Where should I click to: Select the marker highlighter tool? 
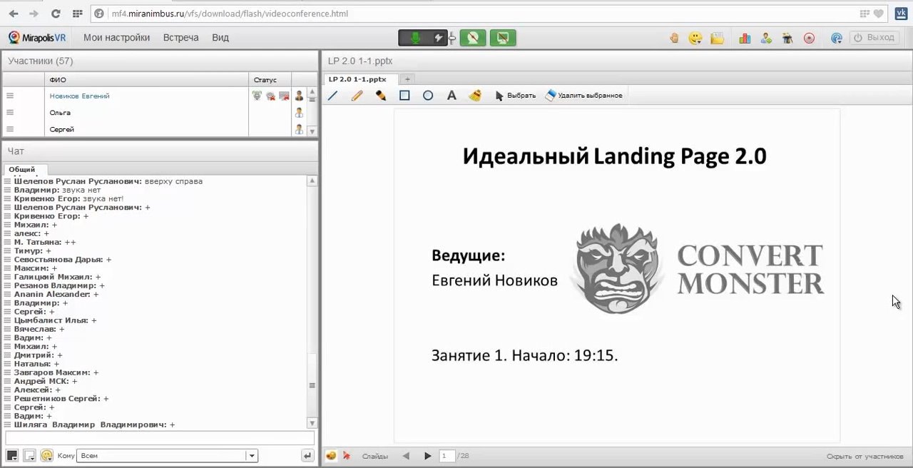point(381,96)
